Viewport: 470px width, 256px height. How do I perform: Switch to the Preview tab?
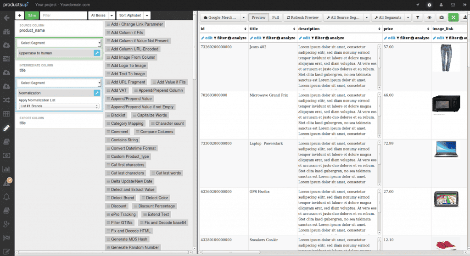[258, 17]
